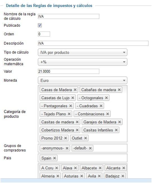Remove the -anonymous- shopper group tag

pyautogui.click(x=67, y=148)
